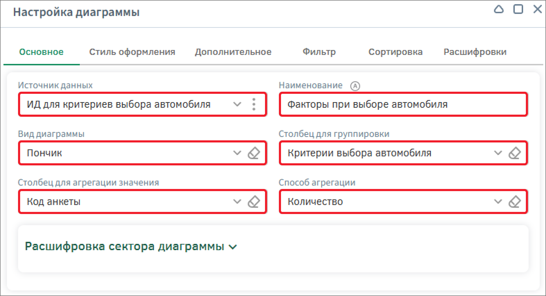
Task: Clear the Вид диаграммы field with eraser
Action: tap(254, 153)
